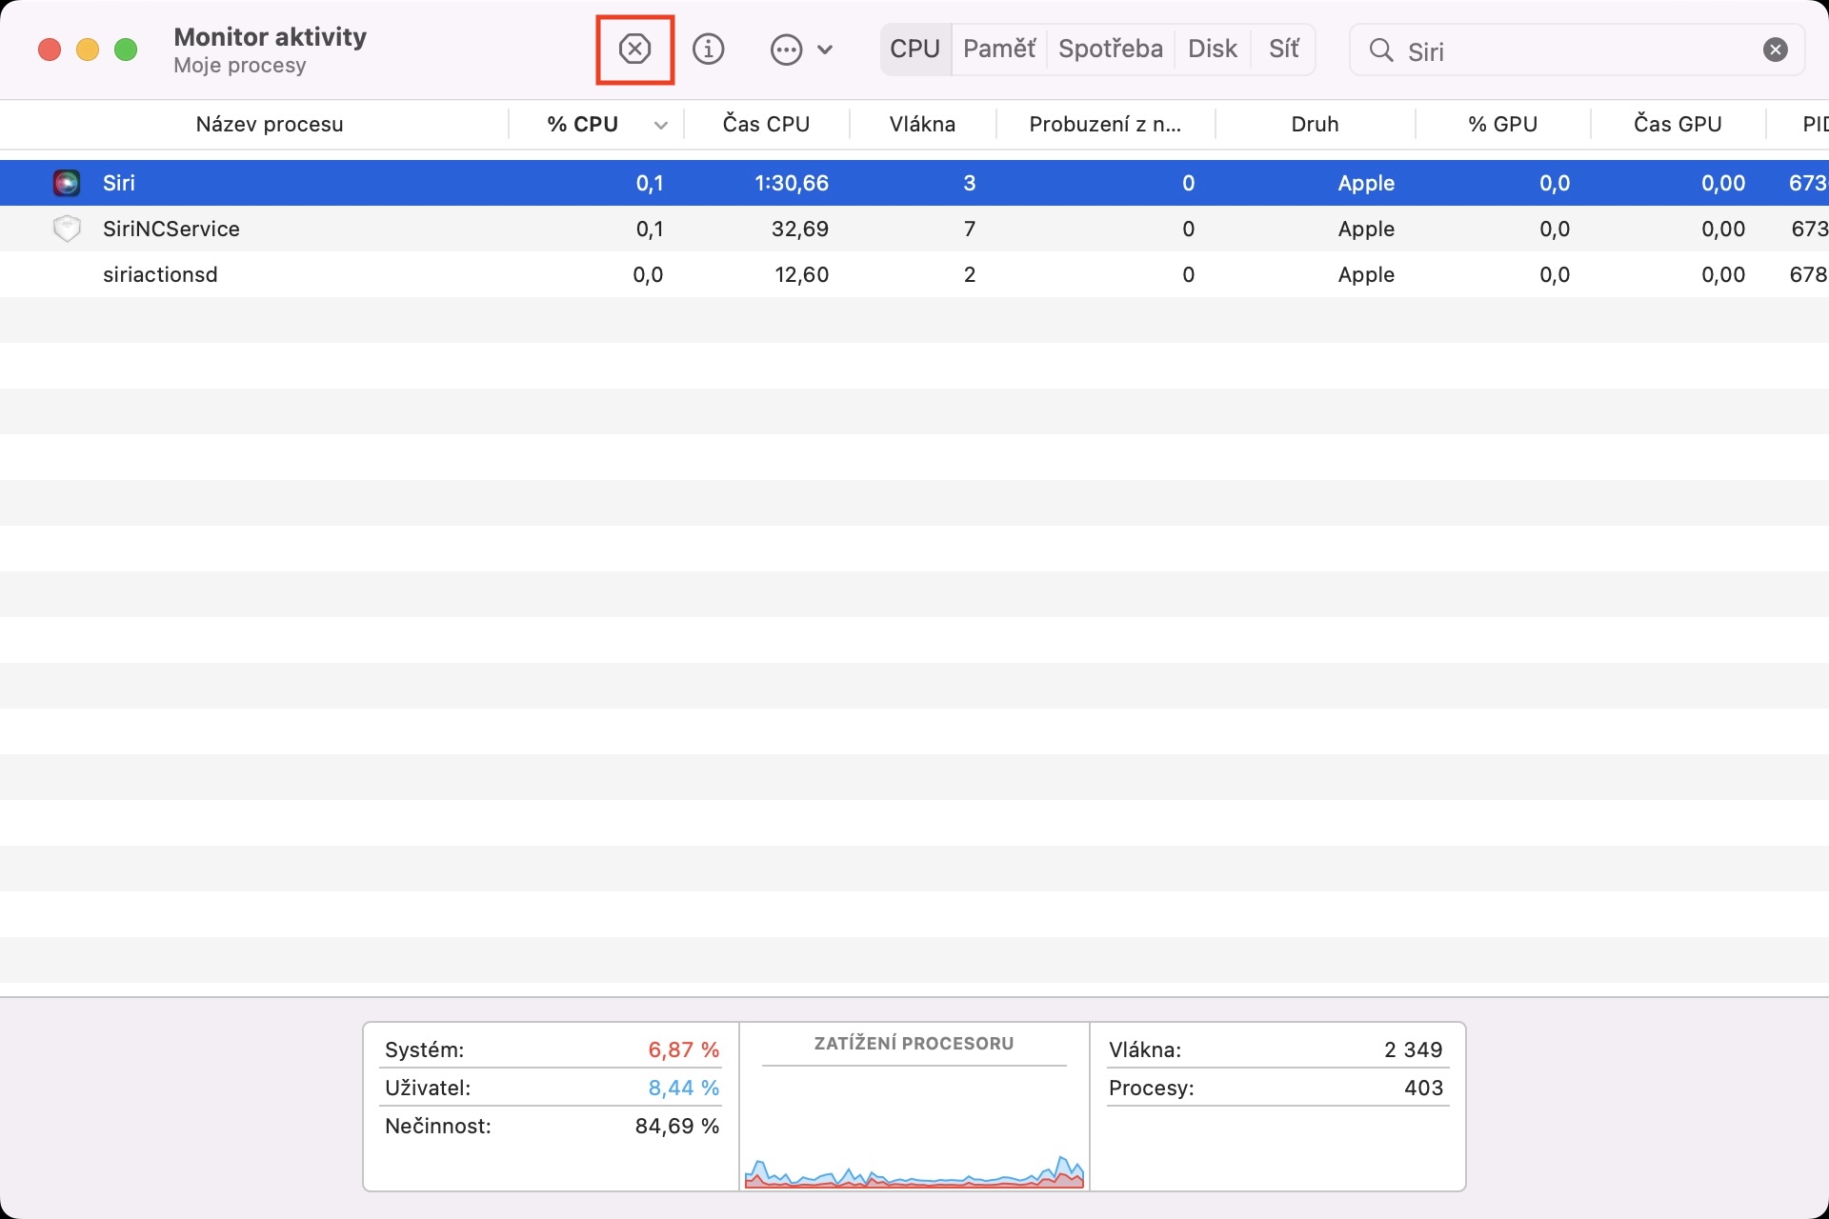The image size is (1829, 1219).
Task: Click inside the search field containing Siri
Action: 1572,51
